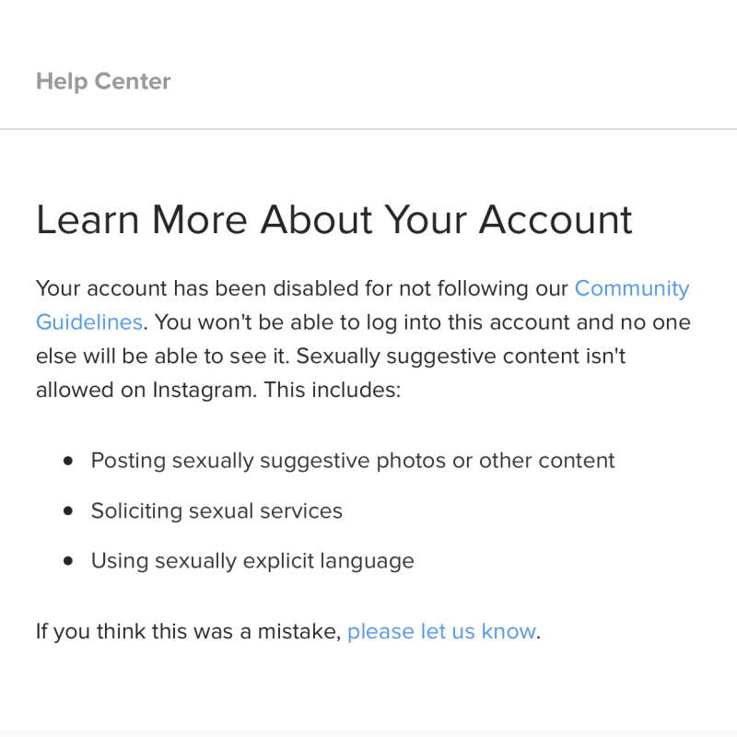Click "Soliciting sexual services" list item
Viewport: 737px width, 737px height.
click(x=216, y=510)
